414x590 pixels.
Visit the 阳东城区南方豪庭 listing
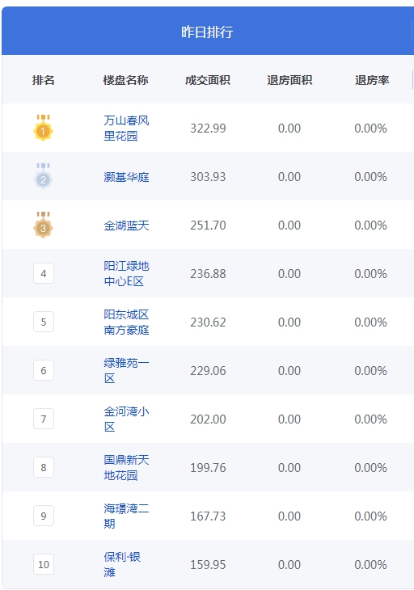(x=126, y=322)
